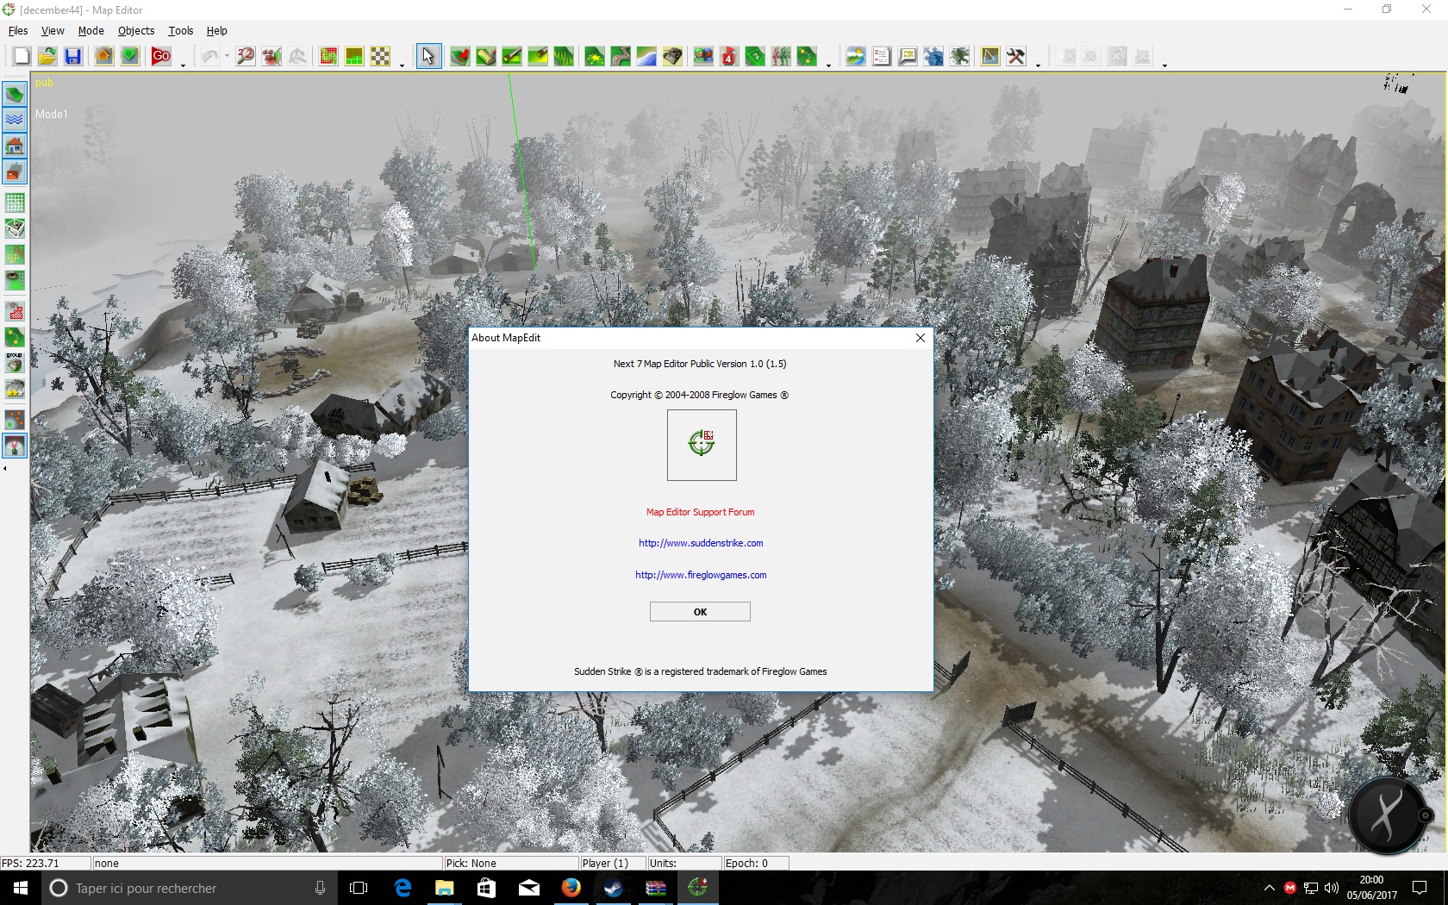Open crossed hammer and wrench tools icon
Screen dimensions: 1448x905
coord(1016,57)
